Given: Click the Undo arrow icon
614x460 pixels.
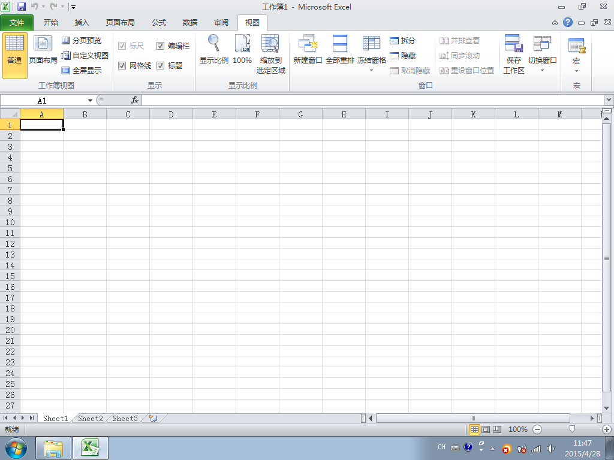Looking at the screenshot, I should click(x=34, y=7).
